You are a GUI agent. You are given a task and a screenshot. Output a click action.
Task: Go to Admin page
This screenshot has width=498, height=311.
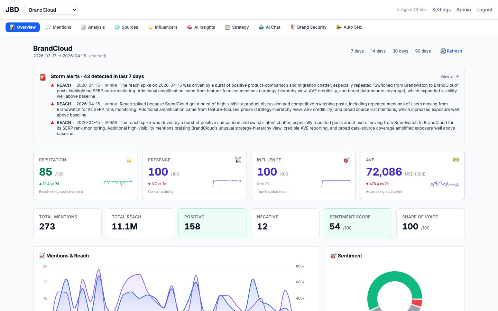tap(463, 10)
